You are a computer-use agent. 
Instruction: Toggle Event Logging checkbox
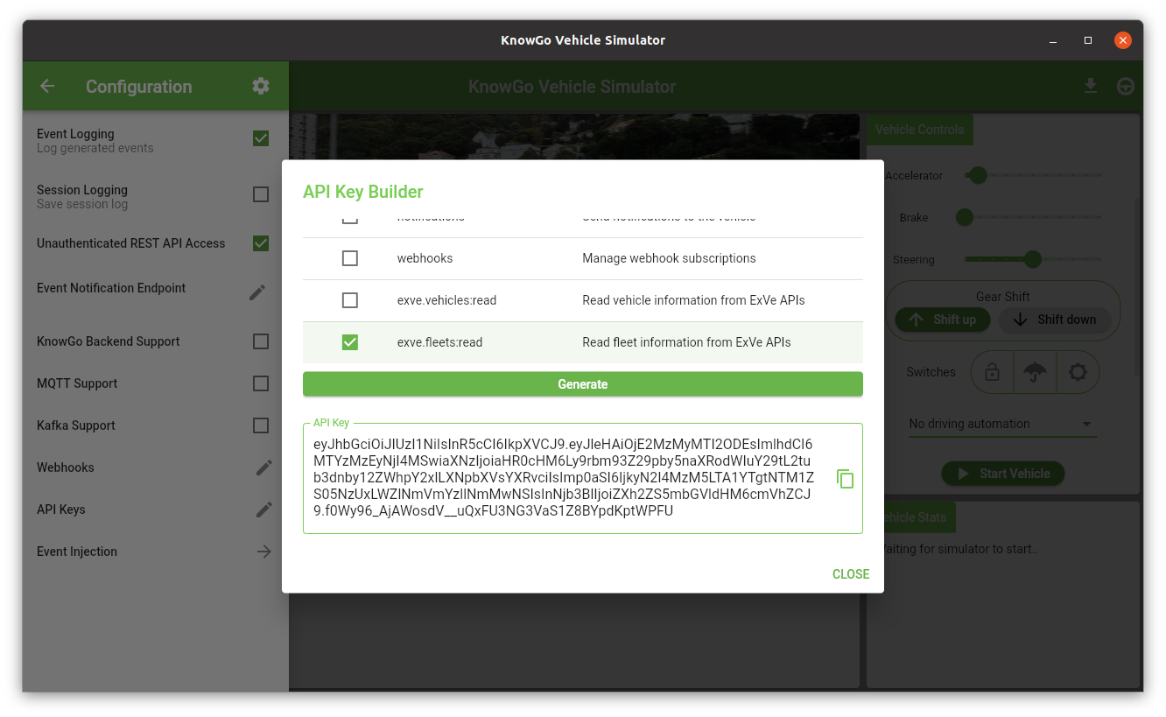pyautogui.click(x=261, y=138)
